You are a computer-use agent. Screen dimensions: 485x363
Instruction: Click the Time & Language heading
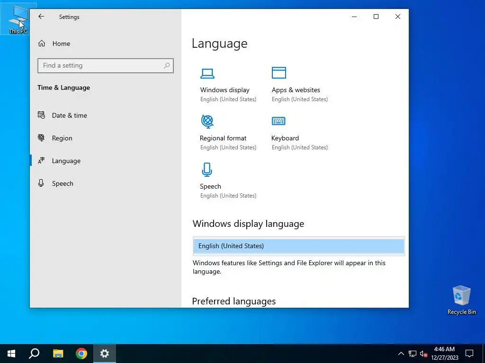(x=64, y=87)
